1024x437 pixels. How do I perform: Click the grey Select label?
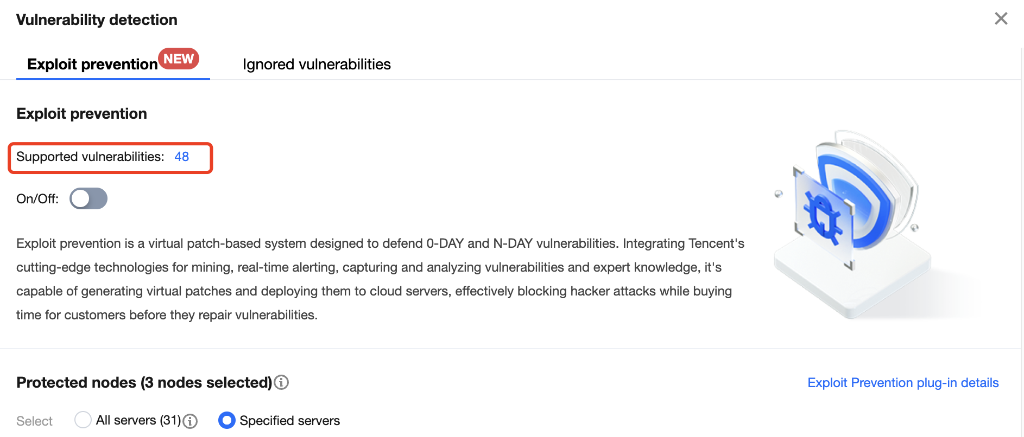tap(34, 421)
